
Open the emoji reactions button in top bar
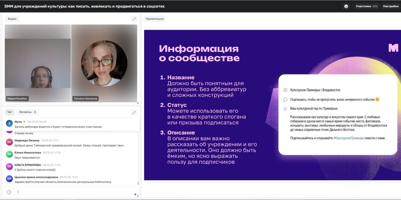[346, 6]
